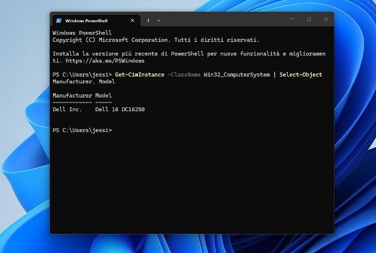
Task: Click the Get-CimInstance command text
Action: pos(139,75)
